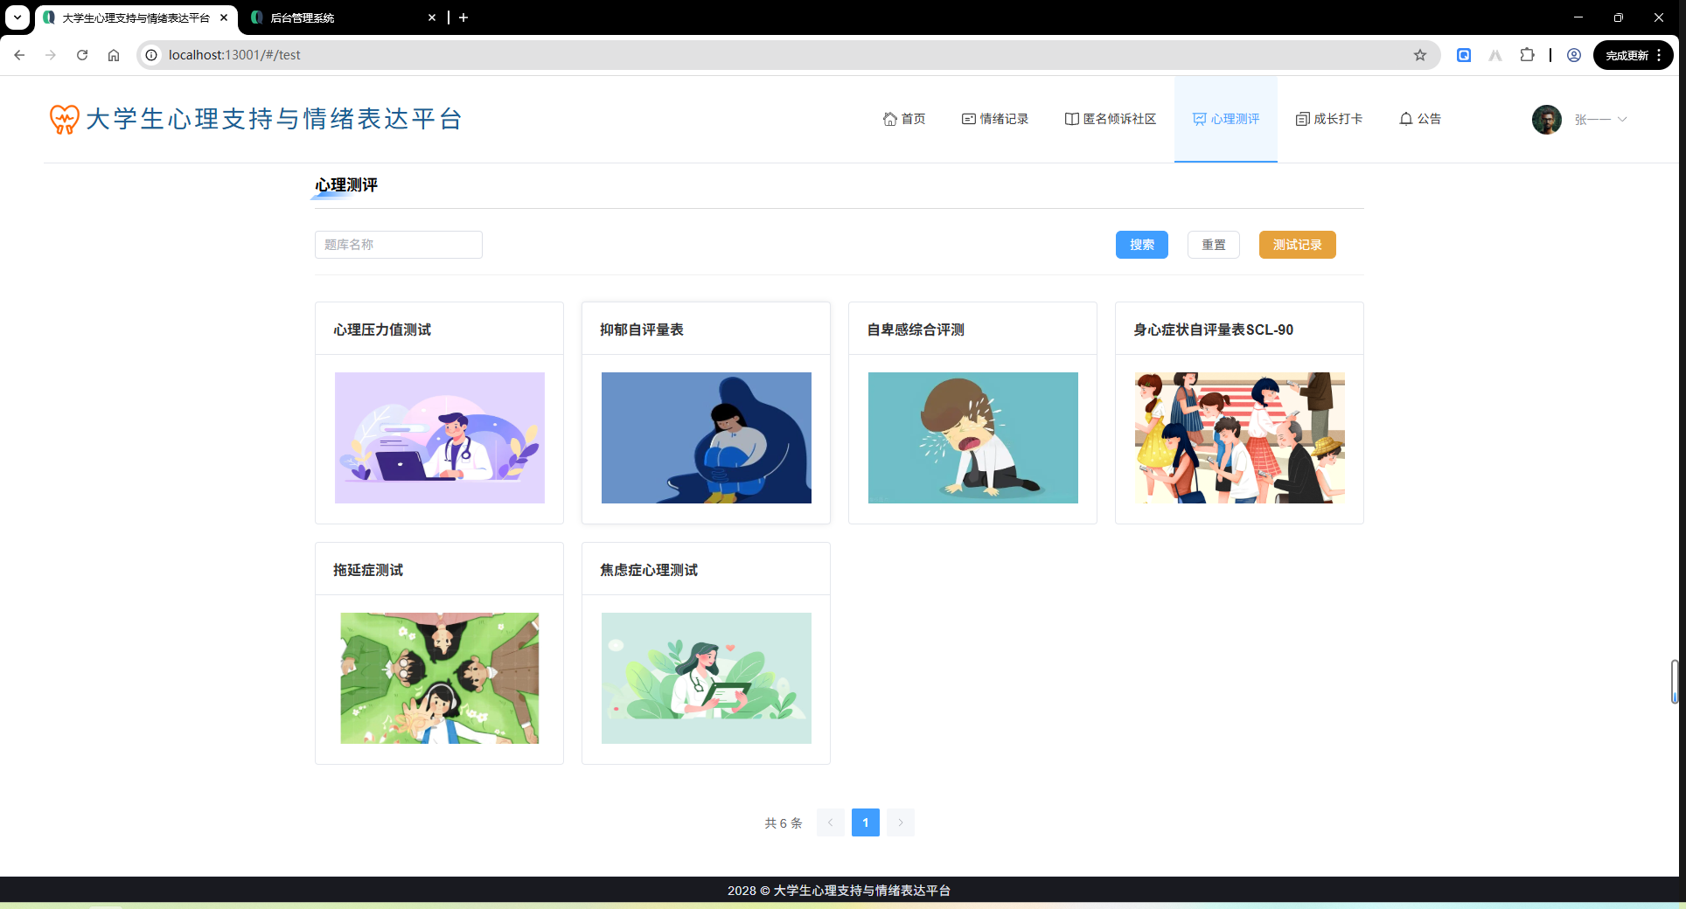Click the 题库名称 search input field
Screen dimensions: 1686x909
[x=398, y=245]
